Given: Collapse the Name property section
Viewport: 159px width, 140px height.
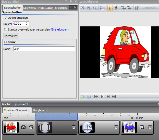Looking at the screenshot, I should 5,42.
